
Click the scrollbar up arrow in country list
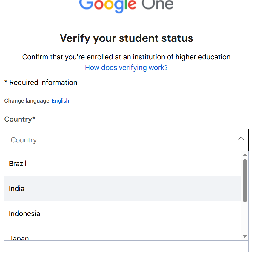point(245,155)
